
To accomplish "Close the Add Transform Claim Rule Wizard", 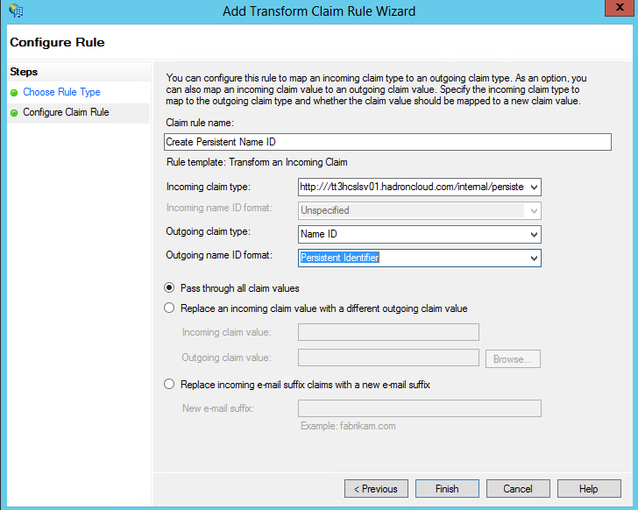I will click(620, 8).
